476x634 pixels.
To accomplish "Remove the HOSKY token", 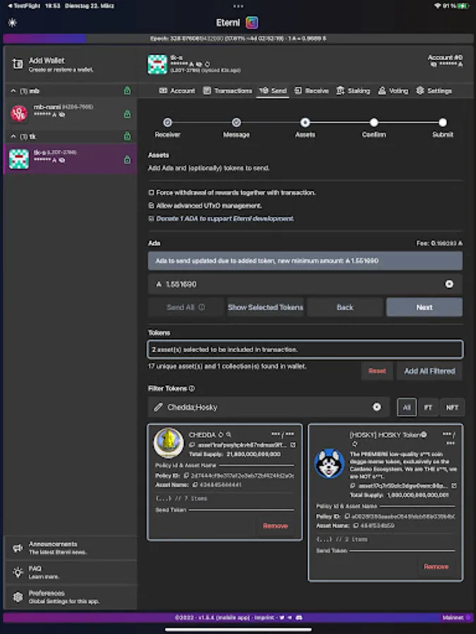I will coord(436,566).
